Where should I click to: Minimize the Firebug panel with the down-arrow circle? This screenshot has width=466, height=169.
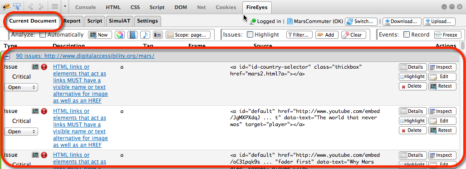[444, 6]
